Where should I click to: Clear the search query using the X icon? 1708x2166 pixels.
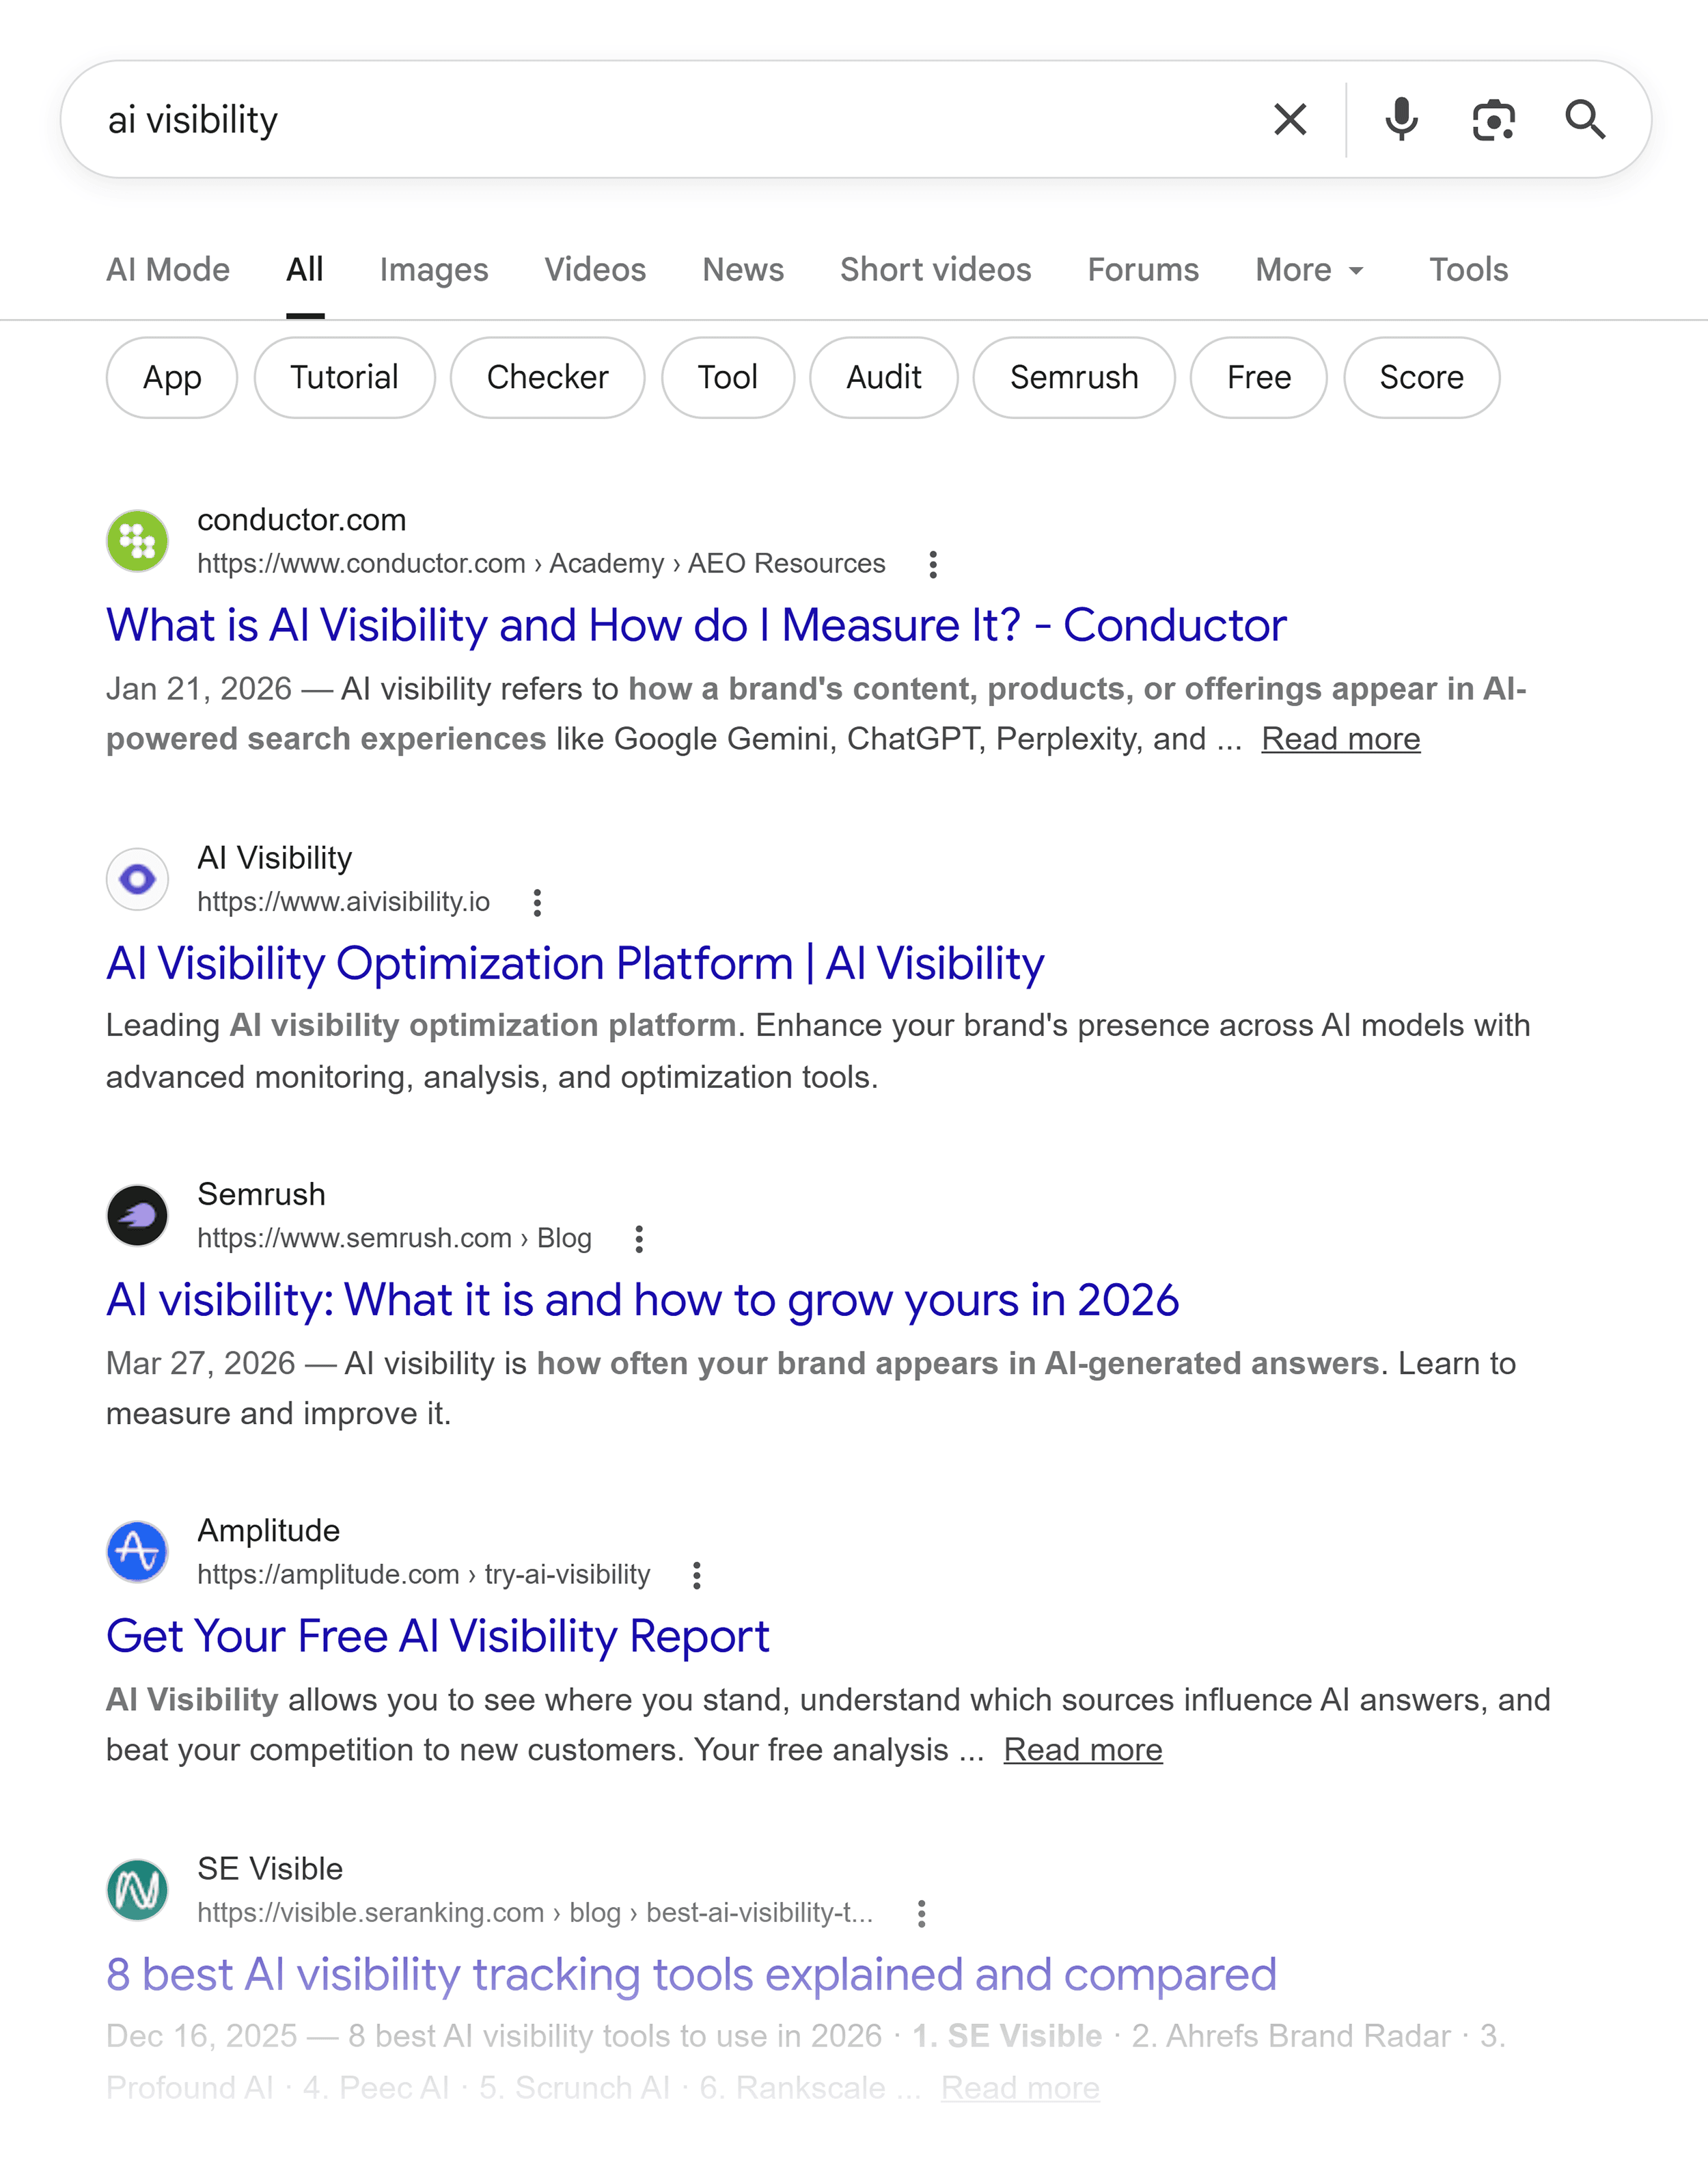coord(1290,119)
